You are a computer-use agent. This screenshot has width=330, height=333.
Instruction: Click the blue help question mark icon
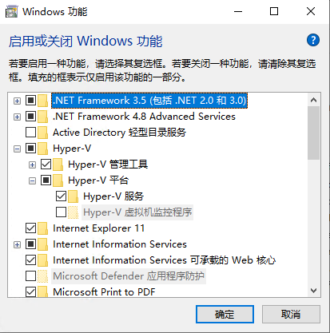tap(313, 40)
